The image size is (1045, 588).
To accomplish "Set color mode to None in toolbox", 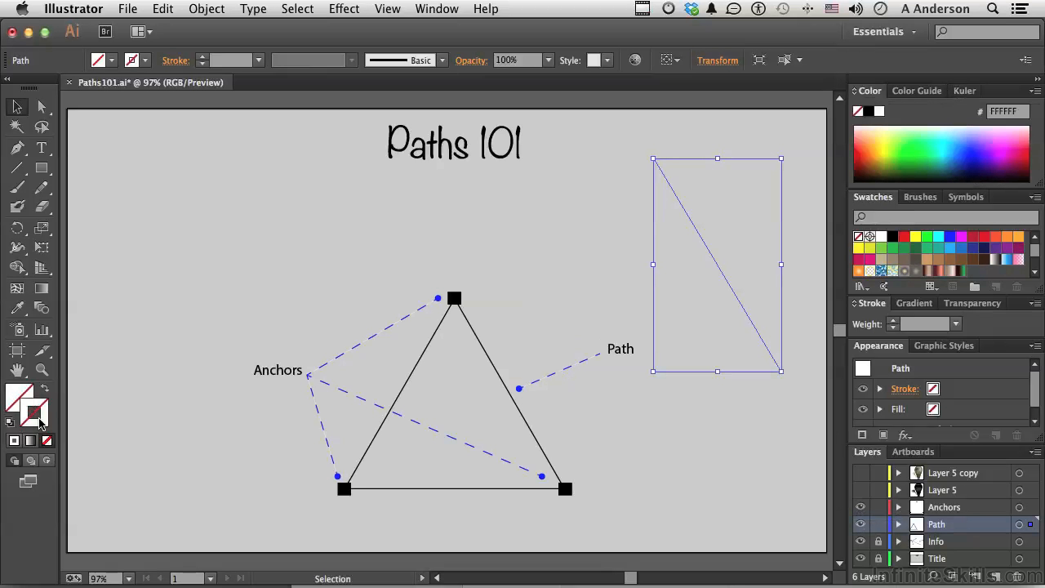I will (47, 441).
